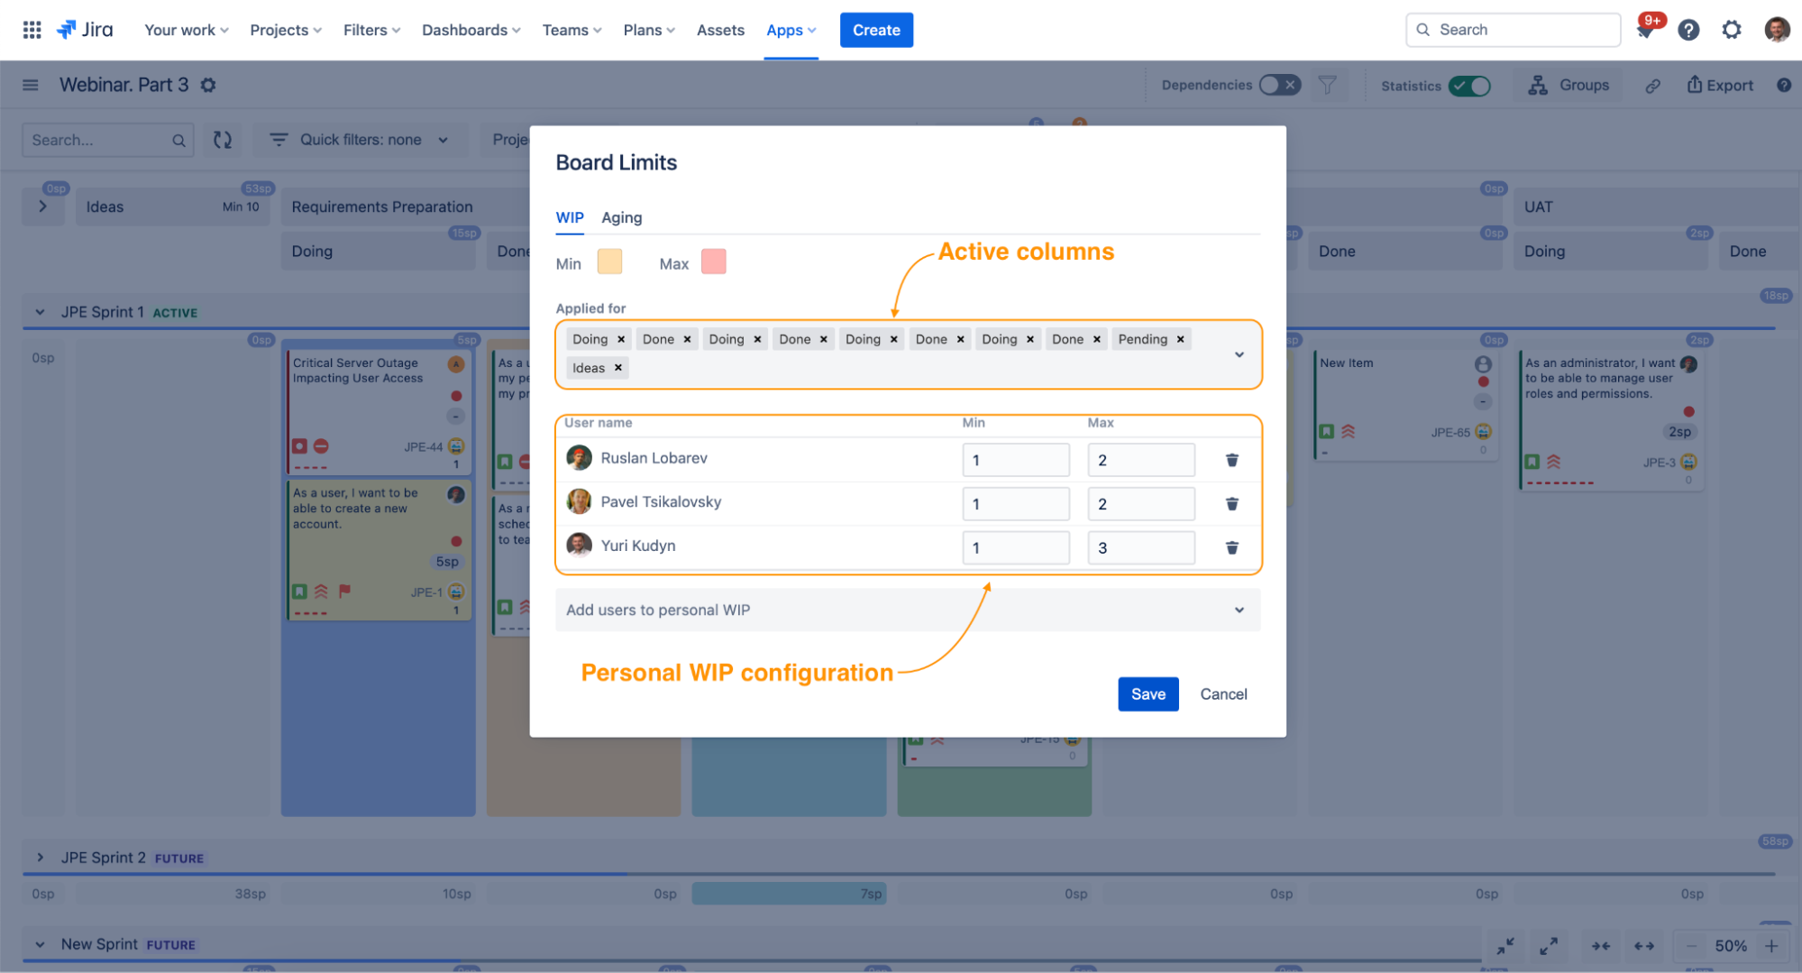Click the board settings gear next to title
Image resolution: width=1802 pixels, height=973 pixels.
(x=208, y=85)
